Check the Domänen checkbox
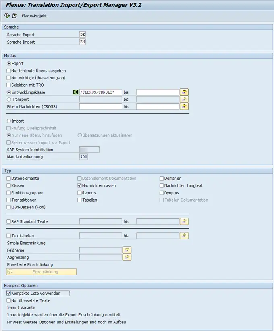The image size is (274, 331). coord(162,178)
